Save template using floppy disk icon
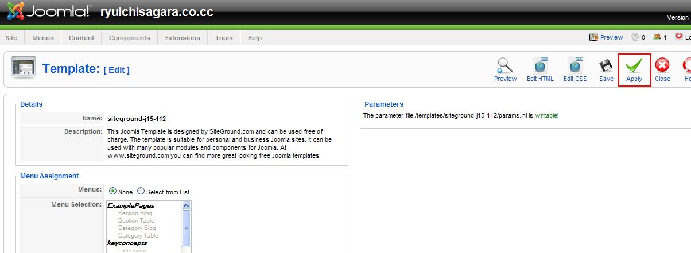 606,65
